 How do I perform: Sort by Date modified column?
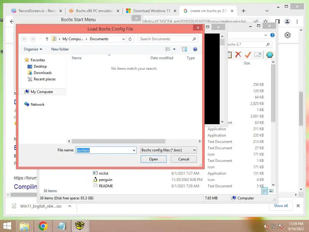click(162, 58)
